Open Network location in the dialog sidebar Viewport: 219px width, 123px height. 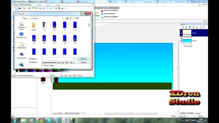pyautogui.click(x=22, y=65)
